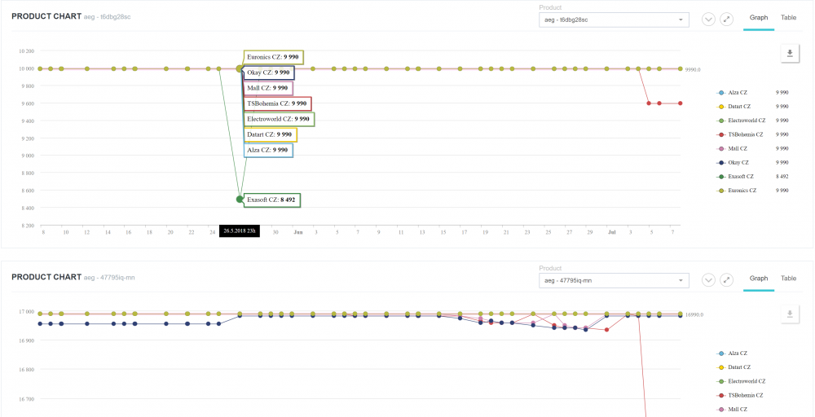Toggle Mall CZ series in top legend
Screen dimensions: 815x417
(x=733, y=148)
